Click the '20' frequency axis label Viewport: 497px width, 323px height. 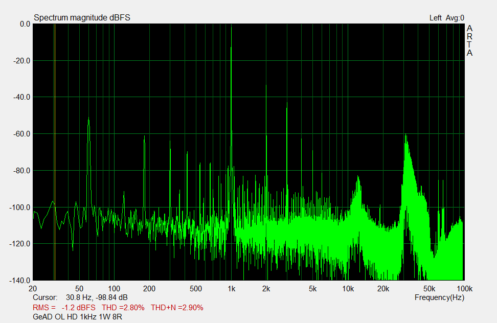33,289
